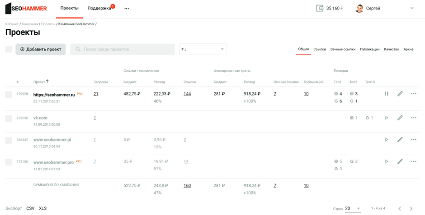Expand the rows per page dropdown
425x215 pixels.
353,209
